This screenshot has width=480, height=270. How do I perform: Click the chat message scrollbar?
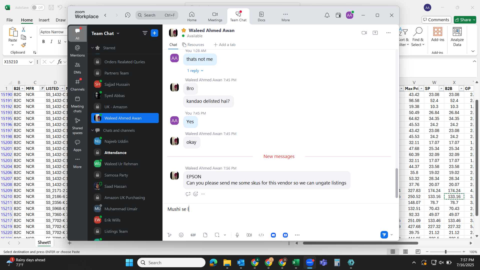[x=396, y=183]
